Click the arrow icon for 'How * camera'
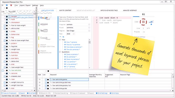Screen dimensions: 175x98 (65, 42)
